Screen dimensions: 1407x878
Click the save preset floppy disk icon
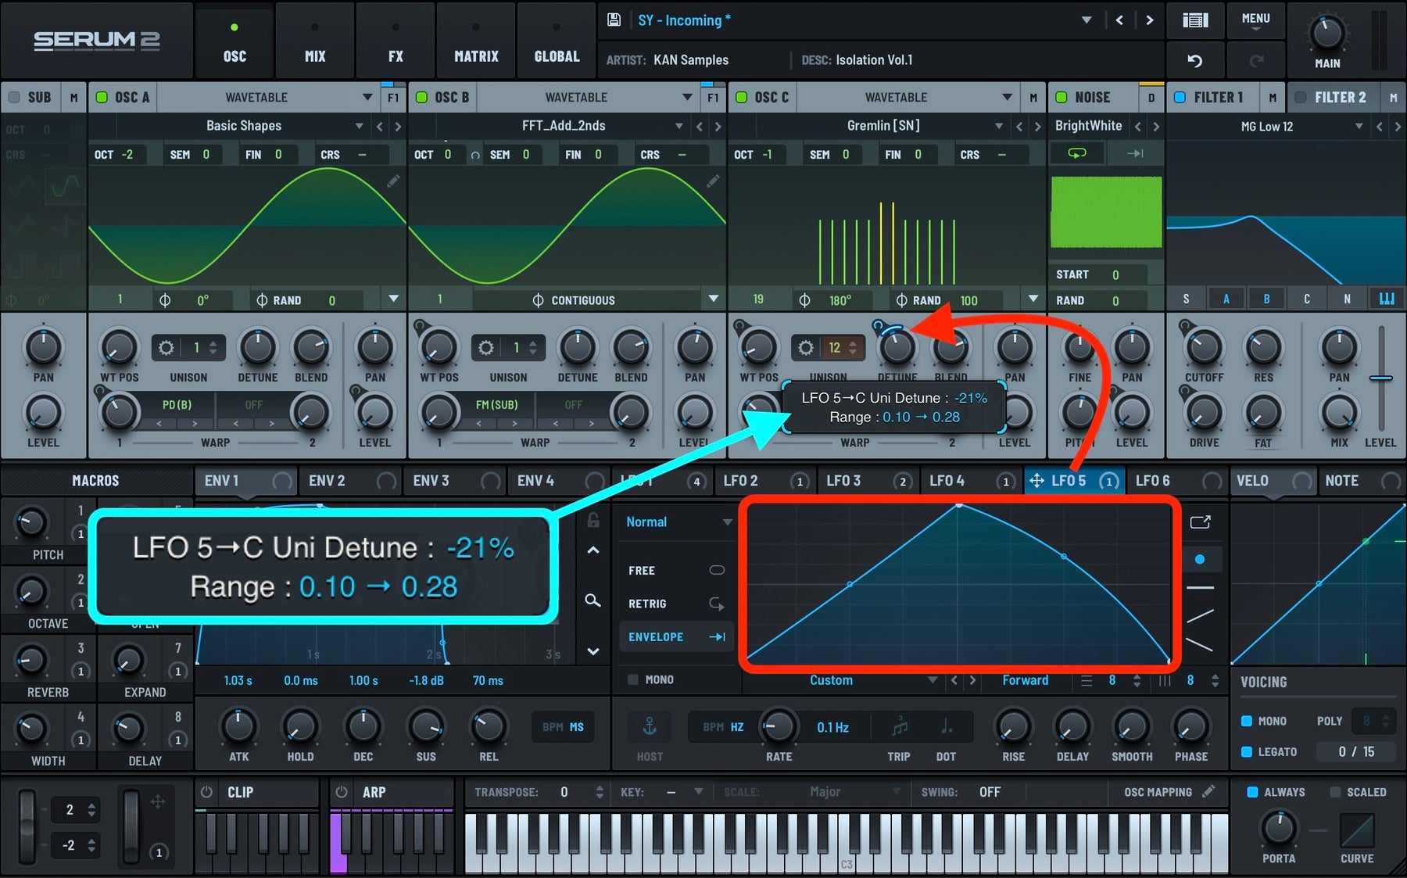pyautogui.click(x=614, y=20)
